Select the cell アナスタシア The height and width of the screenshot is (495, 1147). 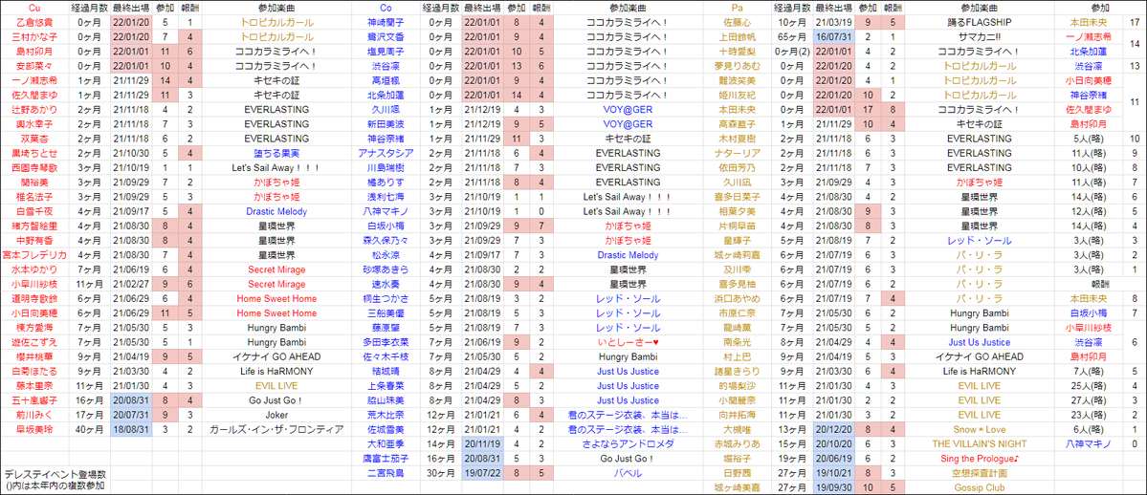pyautogui.click(x=386, y=153)
